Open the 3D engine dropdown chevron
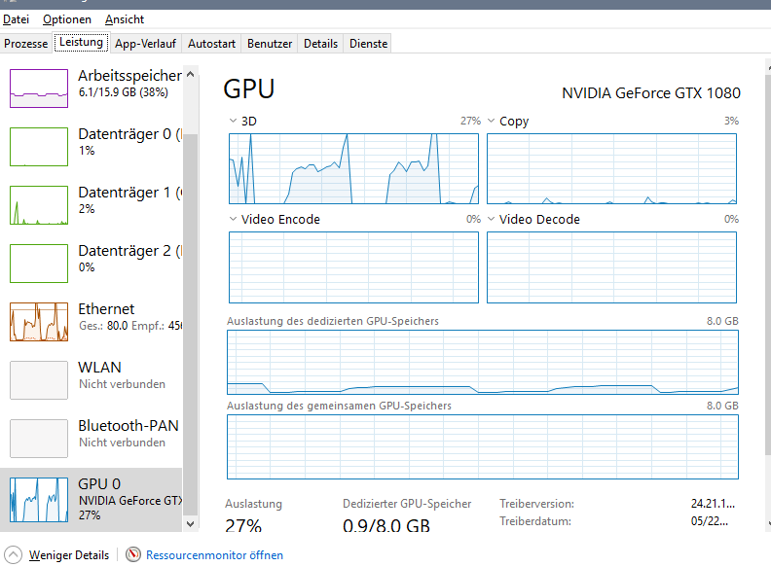Viewport: 771px width, 567px height. (233, 121)
